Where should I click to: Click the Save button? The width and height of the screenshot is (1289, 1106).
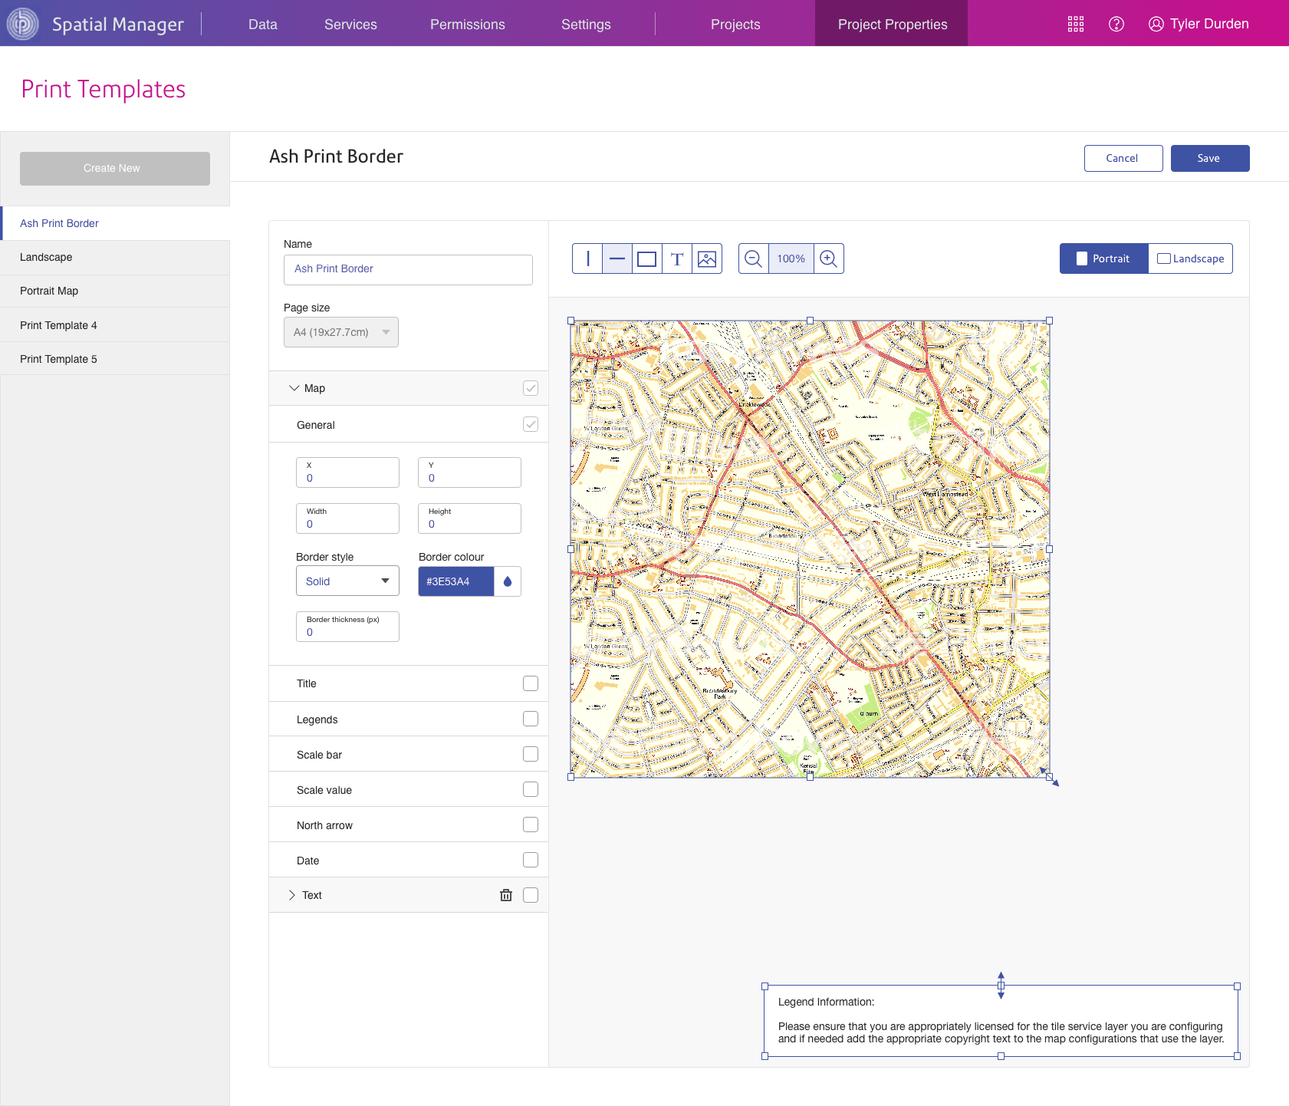(1210, 158)
